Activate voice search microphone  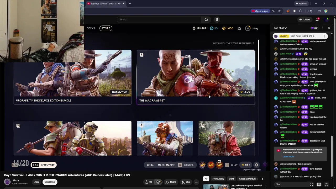click(217, 19)
